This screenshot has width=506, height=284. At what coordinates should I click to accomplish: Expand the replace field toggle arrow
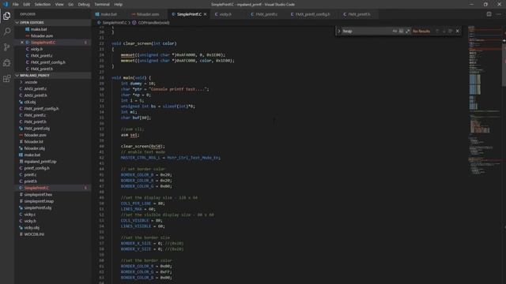(x=339, y=32)
